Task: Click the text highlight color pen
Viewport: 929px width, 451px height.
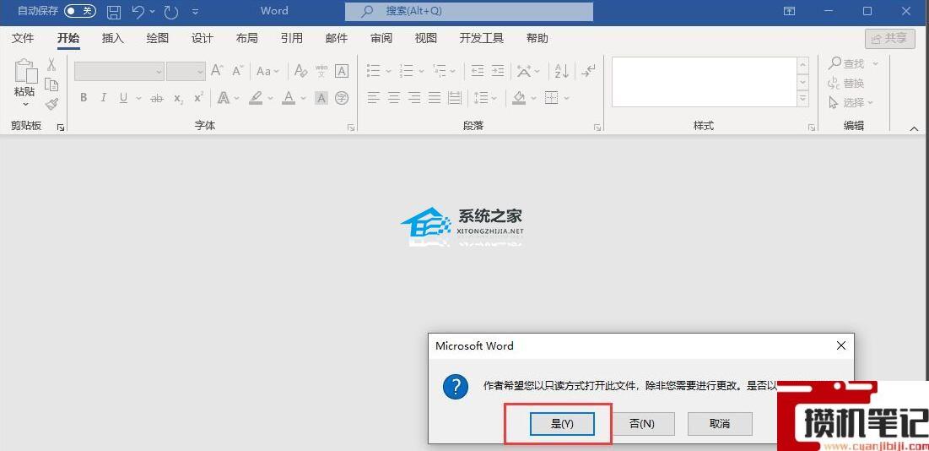Action: [x=256, y=98]
